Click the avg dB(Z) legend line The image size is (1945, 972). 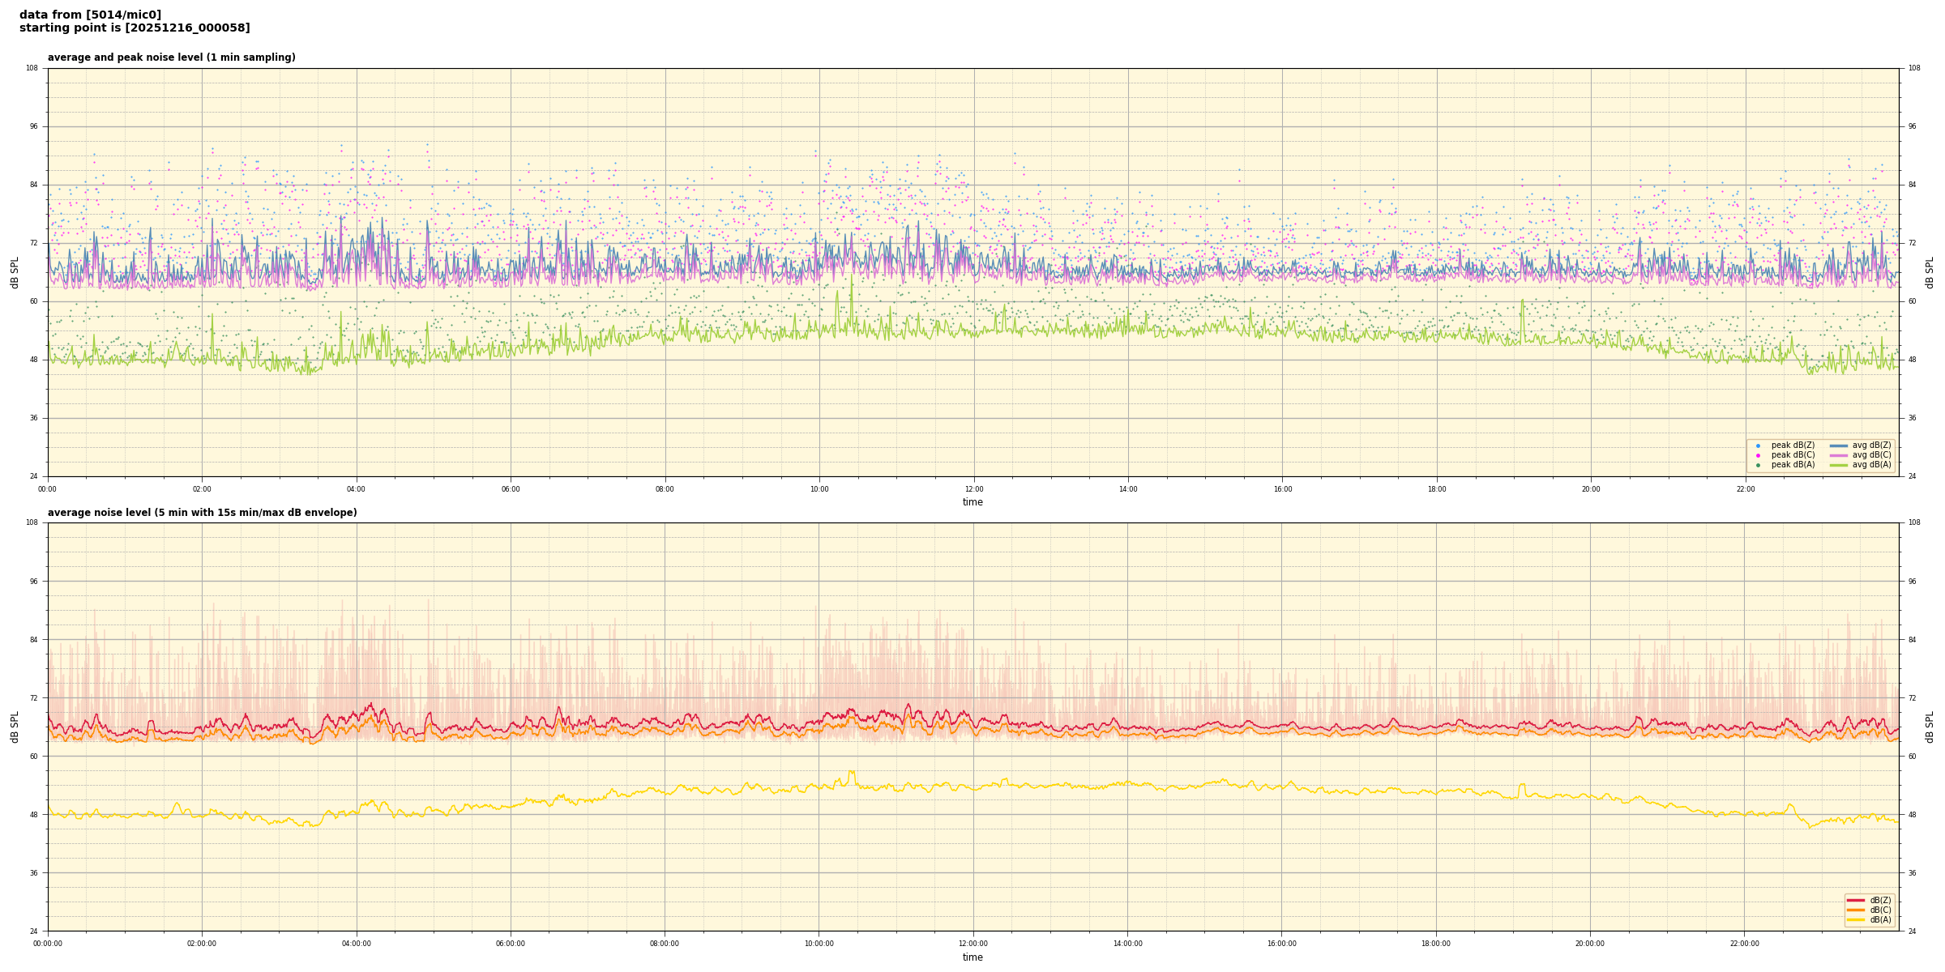click(1839, 446)
